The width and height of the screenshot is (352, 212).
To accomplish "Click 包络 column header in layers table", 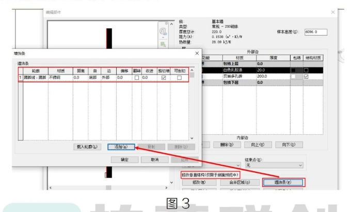I will coord(297,58).
